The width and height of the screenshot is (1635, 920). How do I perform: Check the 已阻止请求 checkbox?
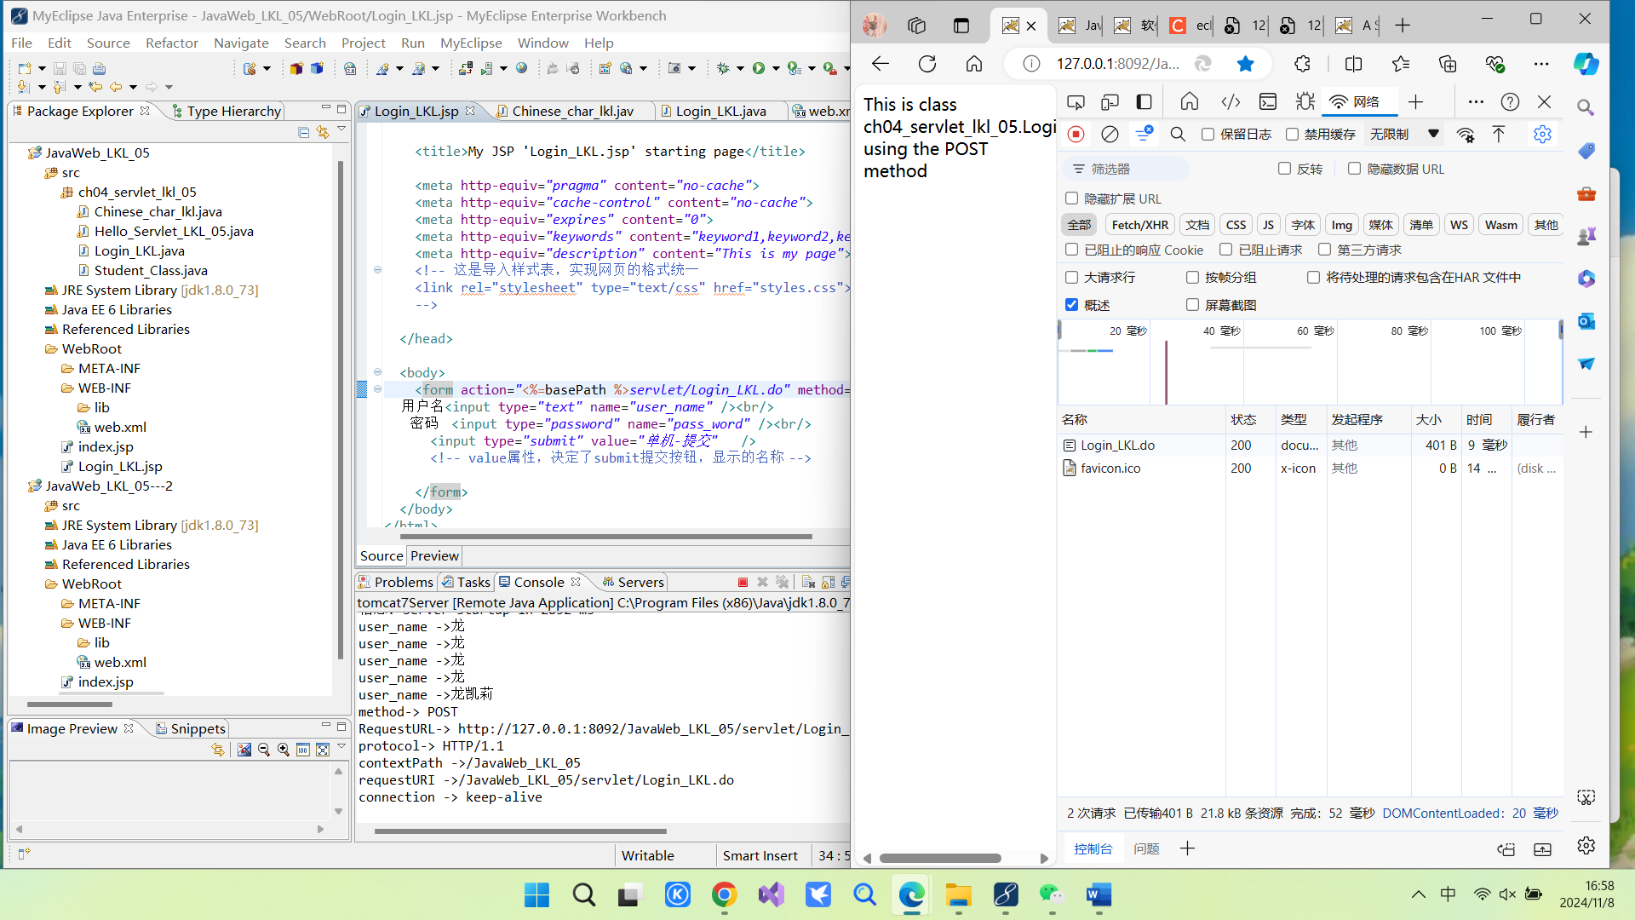point(1225,250)
